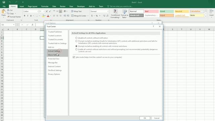
Task: Decrease indent in Alignment group
Action: 65,16
